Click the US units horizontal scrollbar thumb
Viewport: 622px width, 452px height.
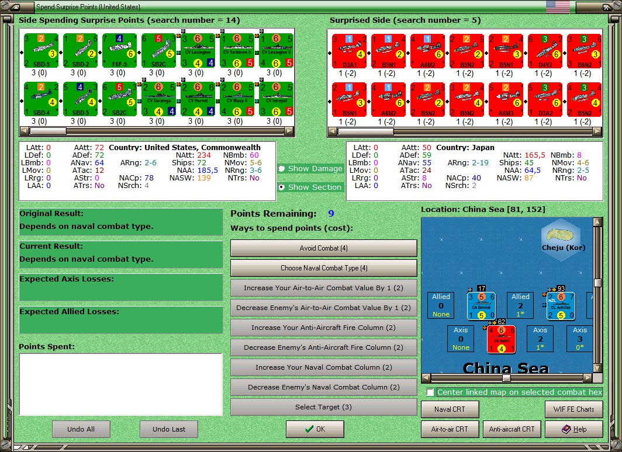click(48, 131)
